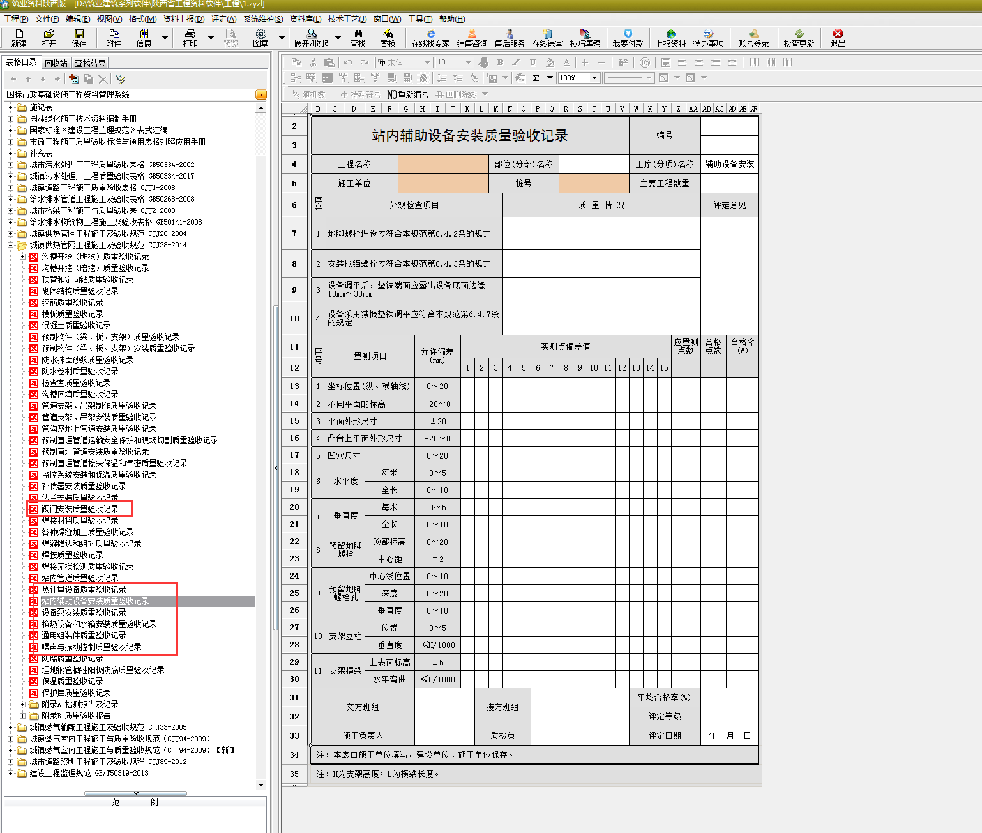Image resolution: width=982 pixels, height=833 pixels.
Task: Open 待办事项 to-do items
Action: point(708,38)
